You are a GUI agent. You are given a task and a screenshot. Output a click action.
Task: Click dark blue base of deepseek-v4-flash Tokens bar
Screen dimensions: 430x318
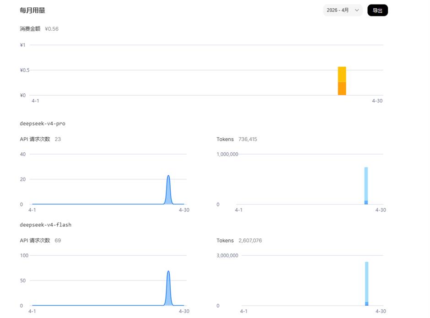coord(366,304)
